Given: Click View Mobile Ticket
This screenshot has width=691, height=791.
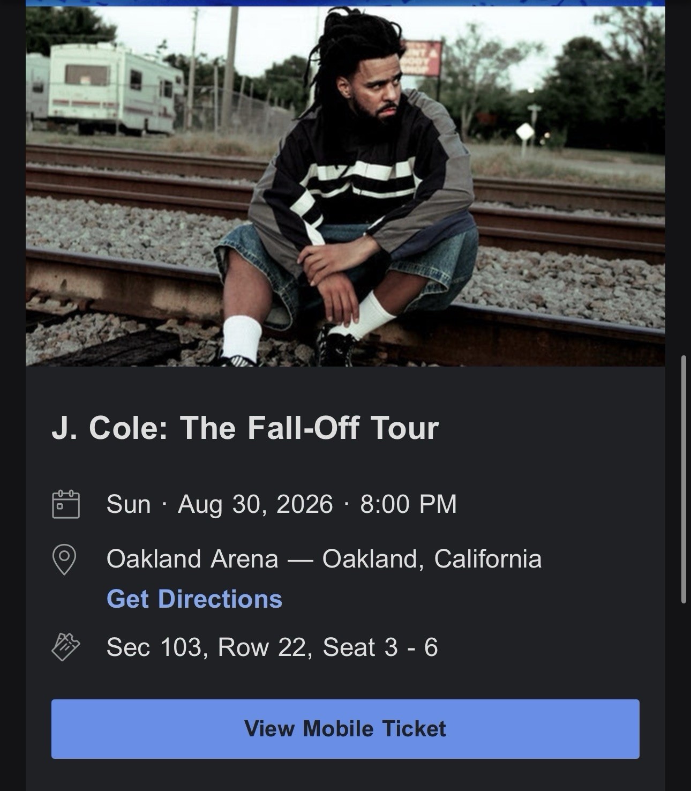Looking at the screenshot, I should [x=345, y=728].
